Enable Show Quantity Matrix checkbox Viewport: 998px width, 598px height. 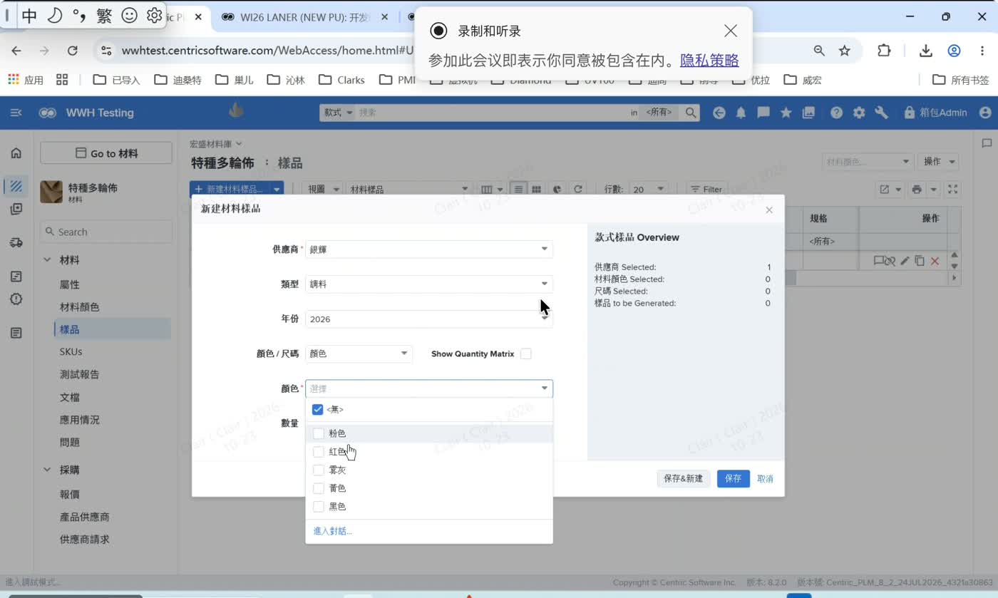coord(525,354)
